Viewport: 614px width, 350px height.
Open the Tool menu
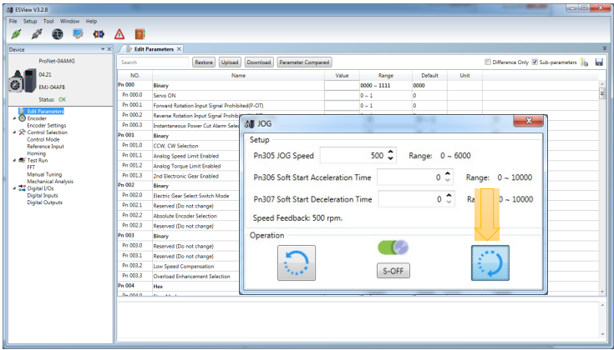pyautogui.click(x=48, y=21)
